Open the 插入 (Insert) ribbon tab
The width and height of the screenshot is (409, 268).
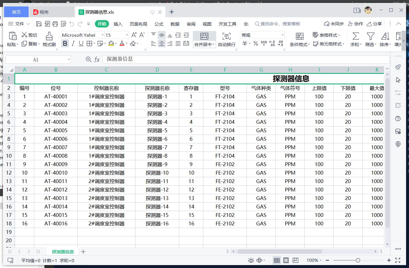click(118, 24)
